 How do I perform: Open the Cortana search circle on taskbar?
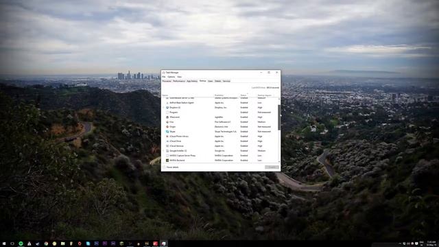tap(12, 244)
